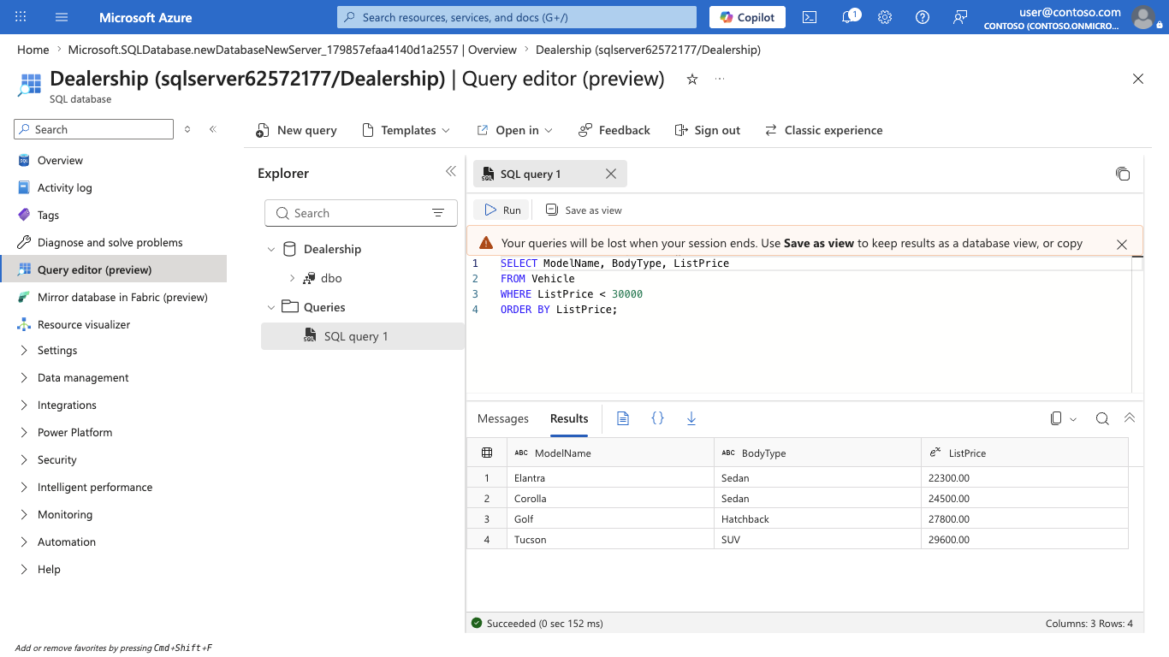Click the Home breadcrumb link
The image size is (1169, 657).
33,50
